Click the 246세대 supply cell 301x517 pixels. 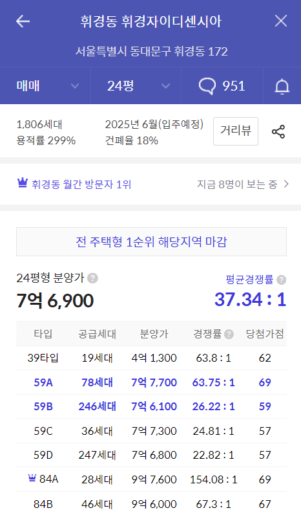coord(97,406)
